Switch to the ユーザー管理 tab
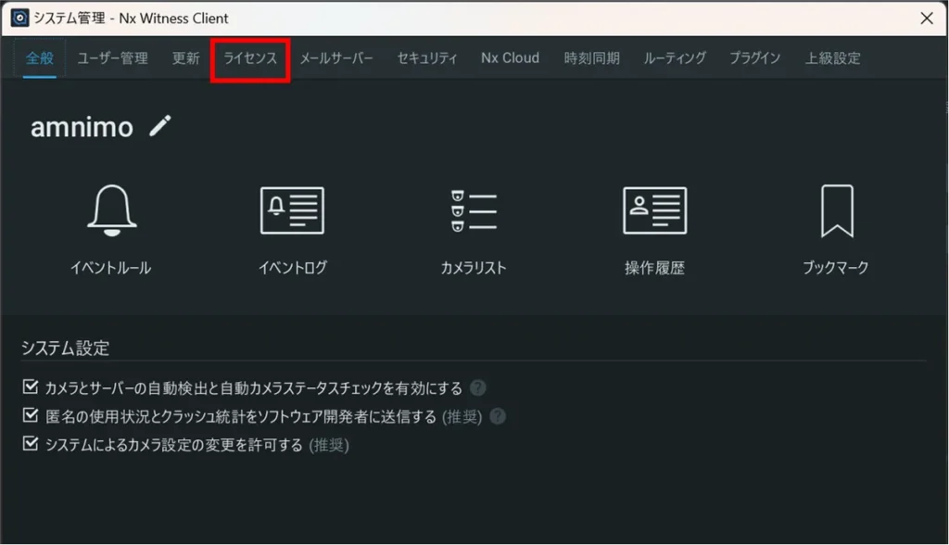Viewport: 949px width, 545px height. [x=112, y=58]
